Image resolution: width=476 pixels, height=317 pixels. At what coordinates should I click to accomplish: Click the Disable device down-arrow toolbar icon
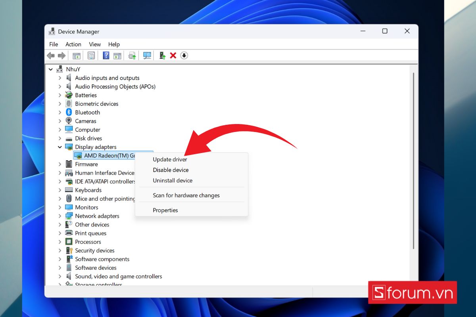tap(184, 56)
